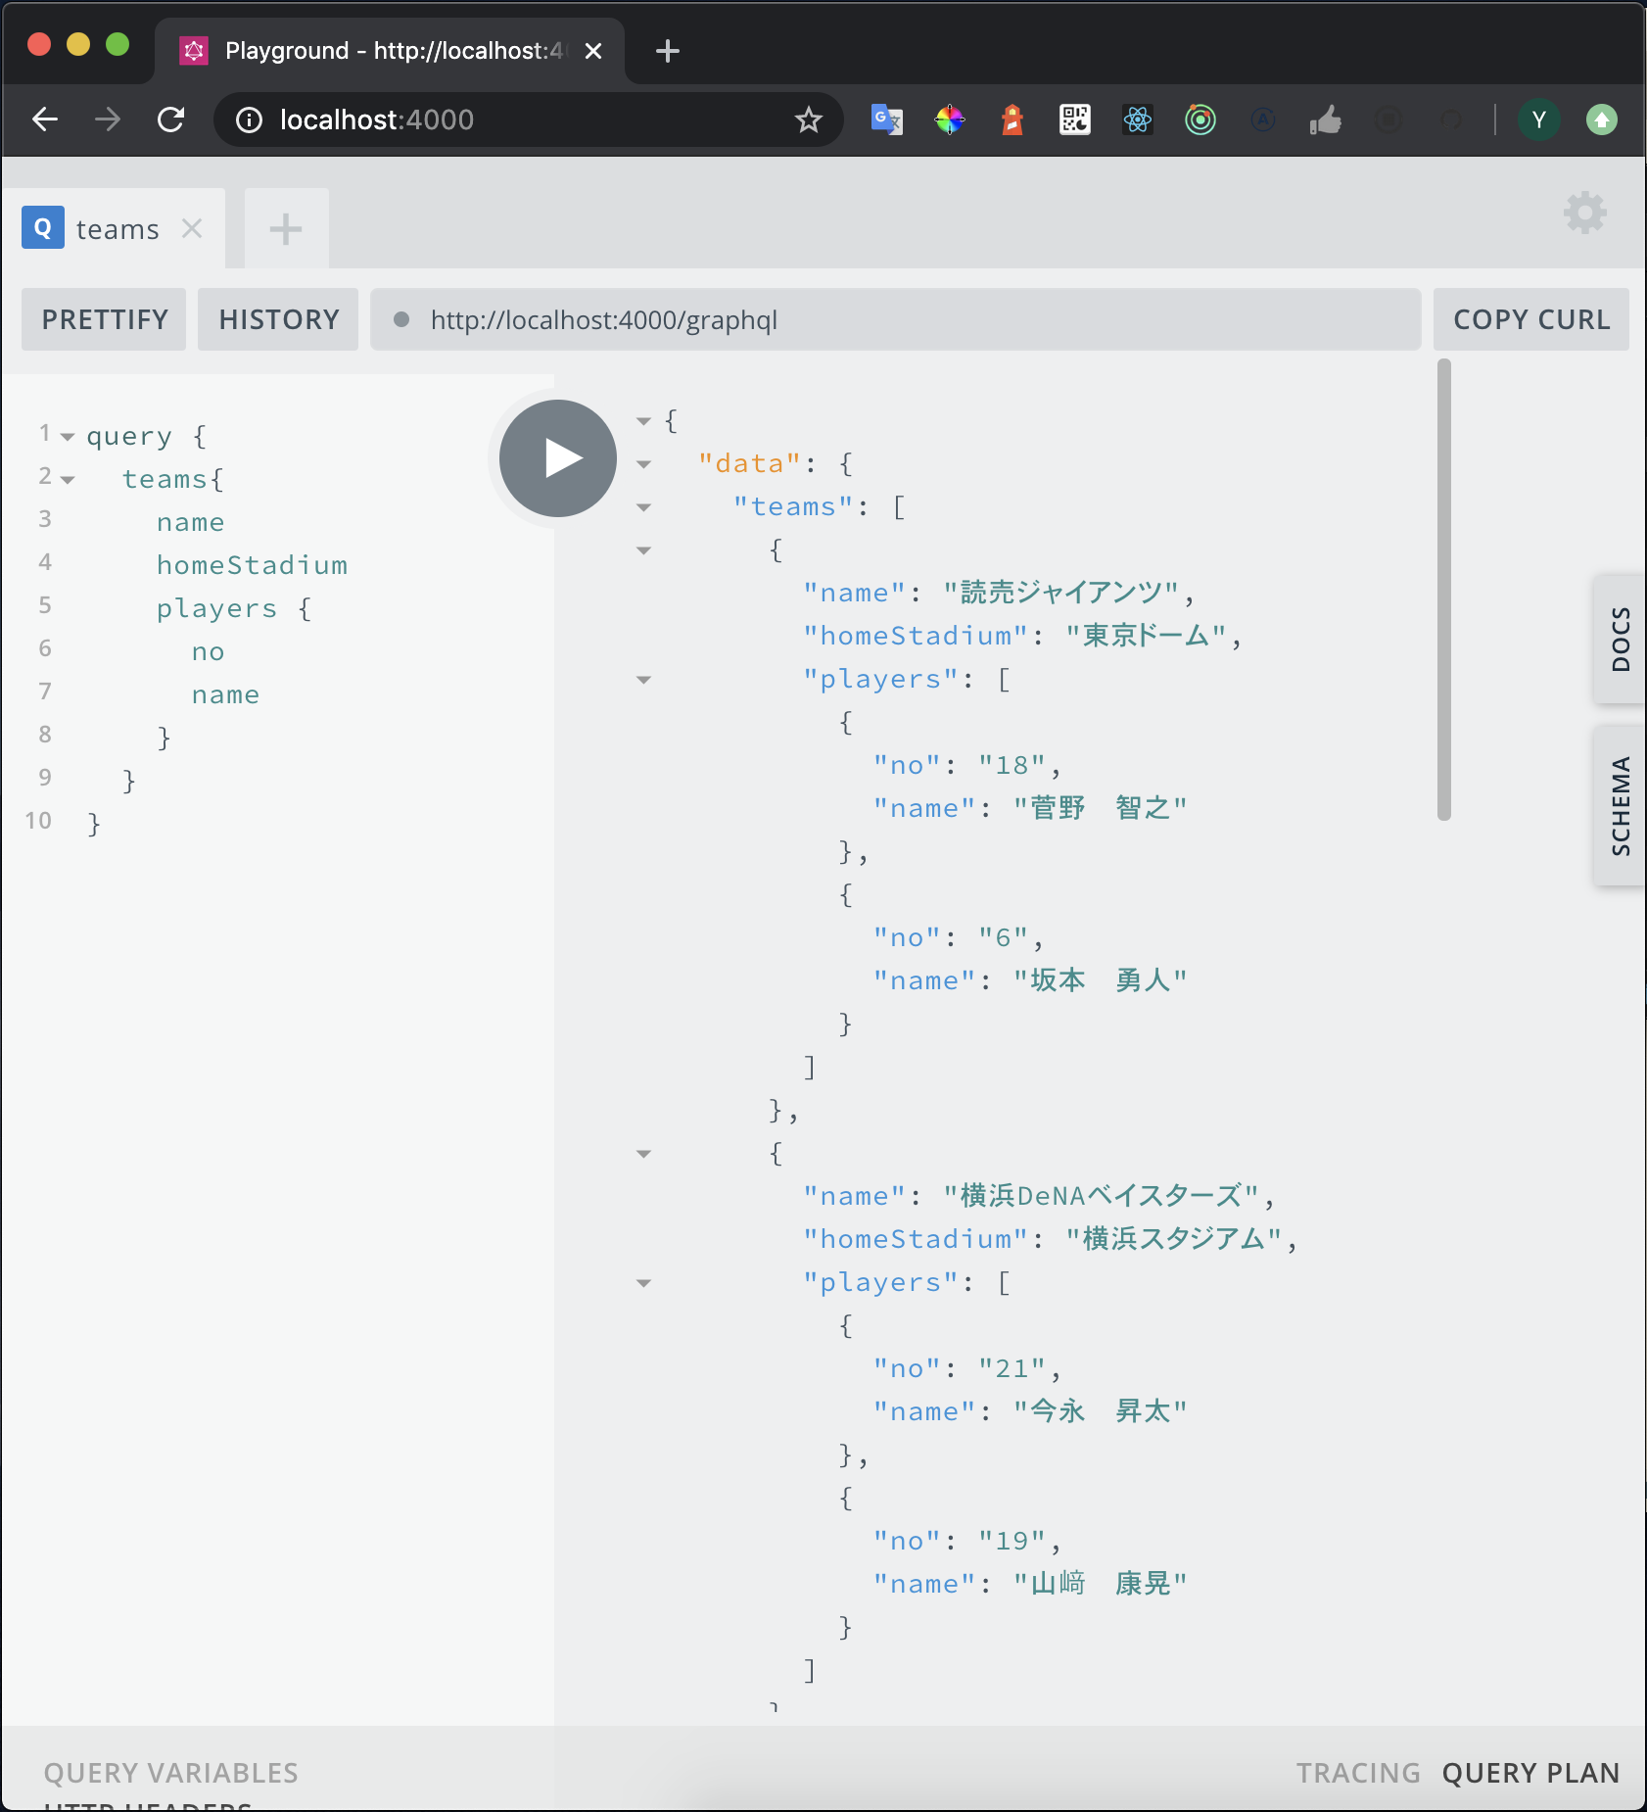Screen dimensions: 1647x1812
Task: Open Google Translate extension
Action: pyautogui.click(x=887, y=119)
